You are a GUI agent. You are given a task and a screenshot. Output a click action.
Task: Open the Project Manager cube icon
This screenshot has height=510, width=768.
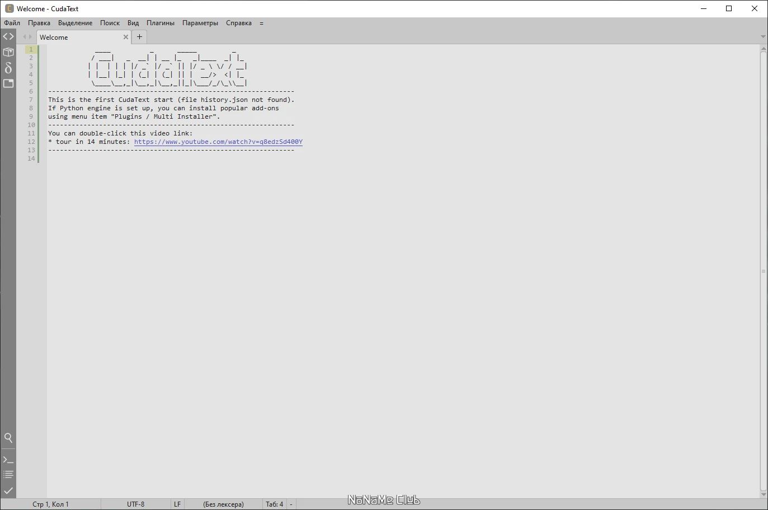point(8,52)
